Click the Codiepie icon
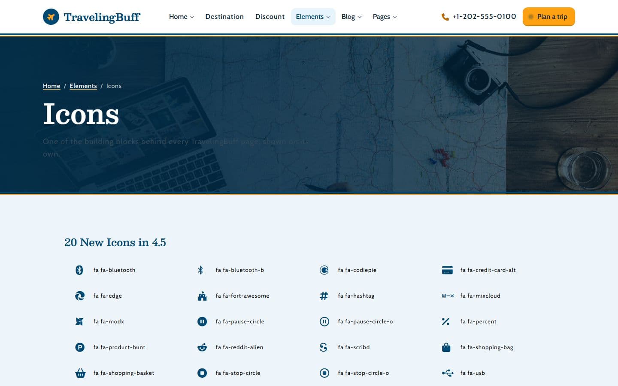This screenshot has width=618, height=386. [x=324, y=270]
